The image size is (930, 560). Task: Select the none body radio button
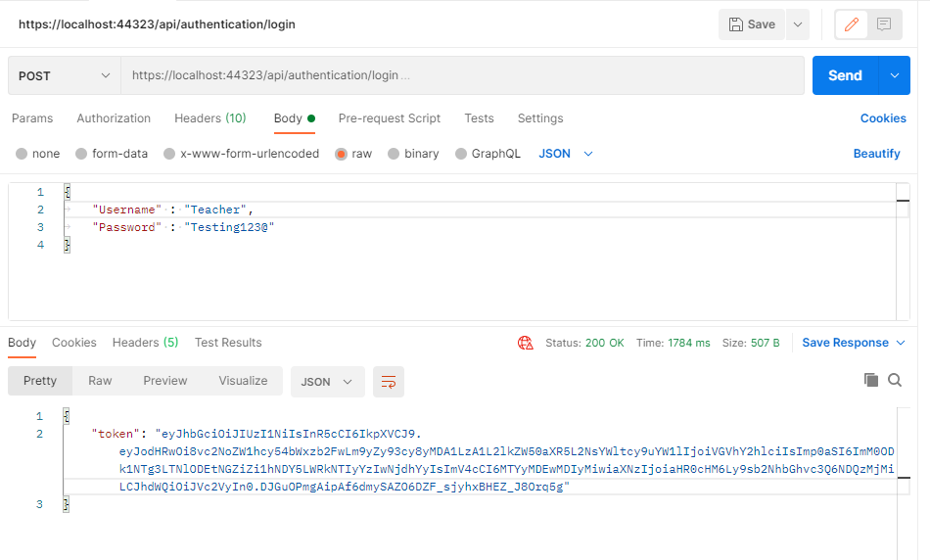(x=22, y=154)
